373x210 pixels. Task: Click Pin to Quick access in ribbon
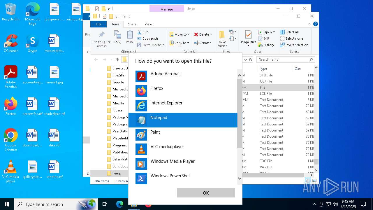[102, 39]
